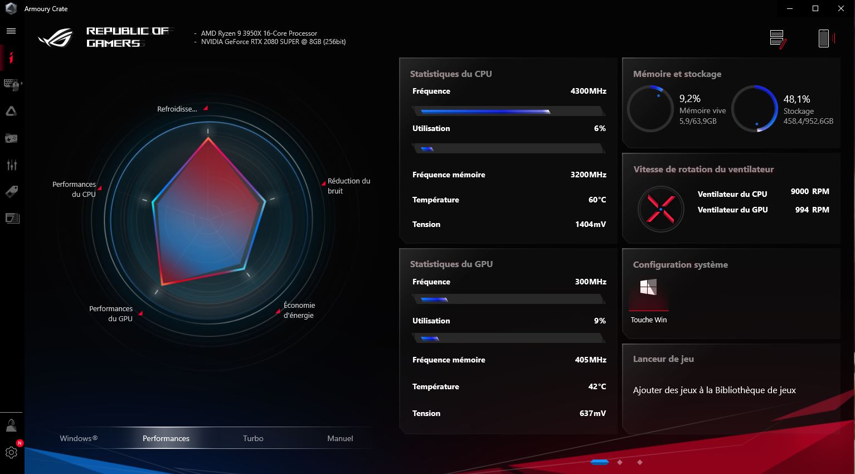Click the Performances du CPU radar label
This screenshot has width=855, height=474.
click(x=74, y=189)
